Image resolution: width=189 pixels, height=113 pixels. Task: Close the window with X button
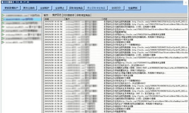click(186, 3)
